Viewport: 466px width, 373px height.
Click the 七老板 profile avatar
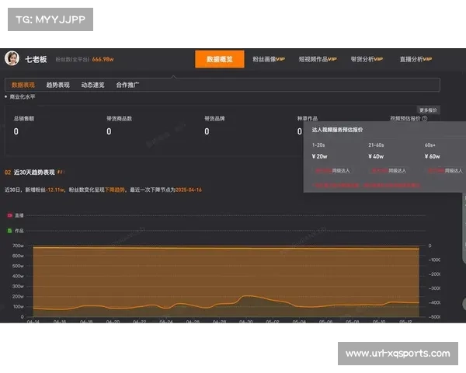click(x=12, y=58)
